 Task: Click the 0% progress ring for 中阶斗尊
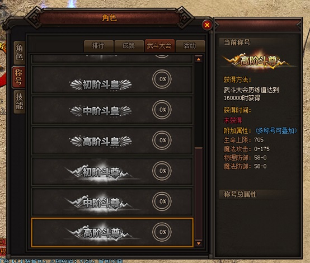click(162, 201)
